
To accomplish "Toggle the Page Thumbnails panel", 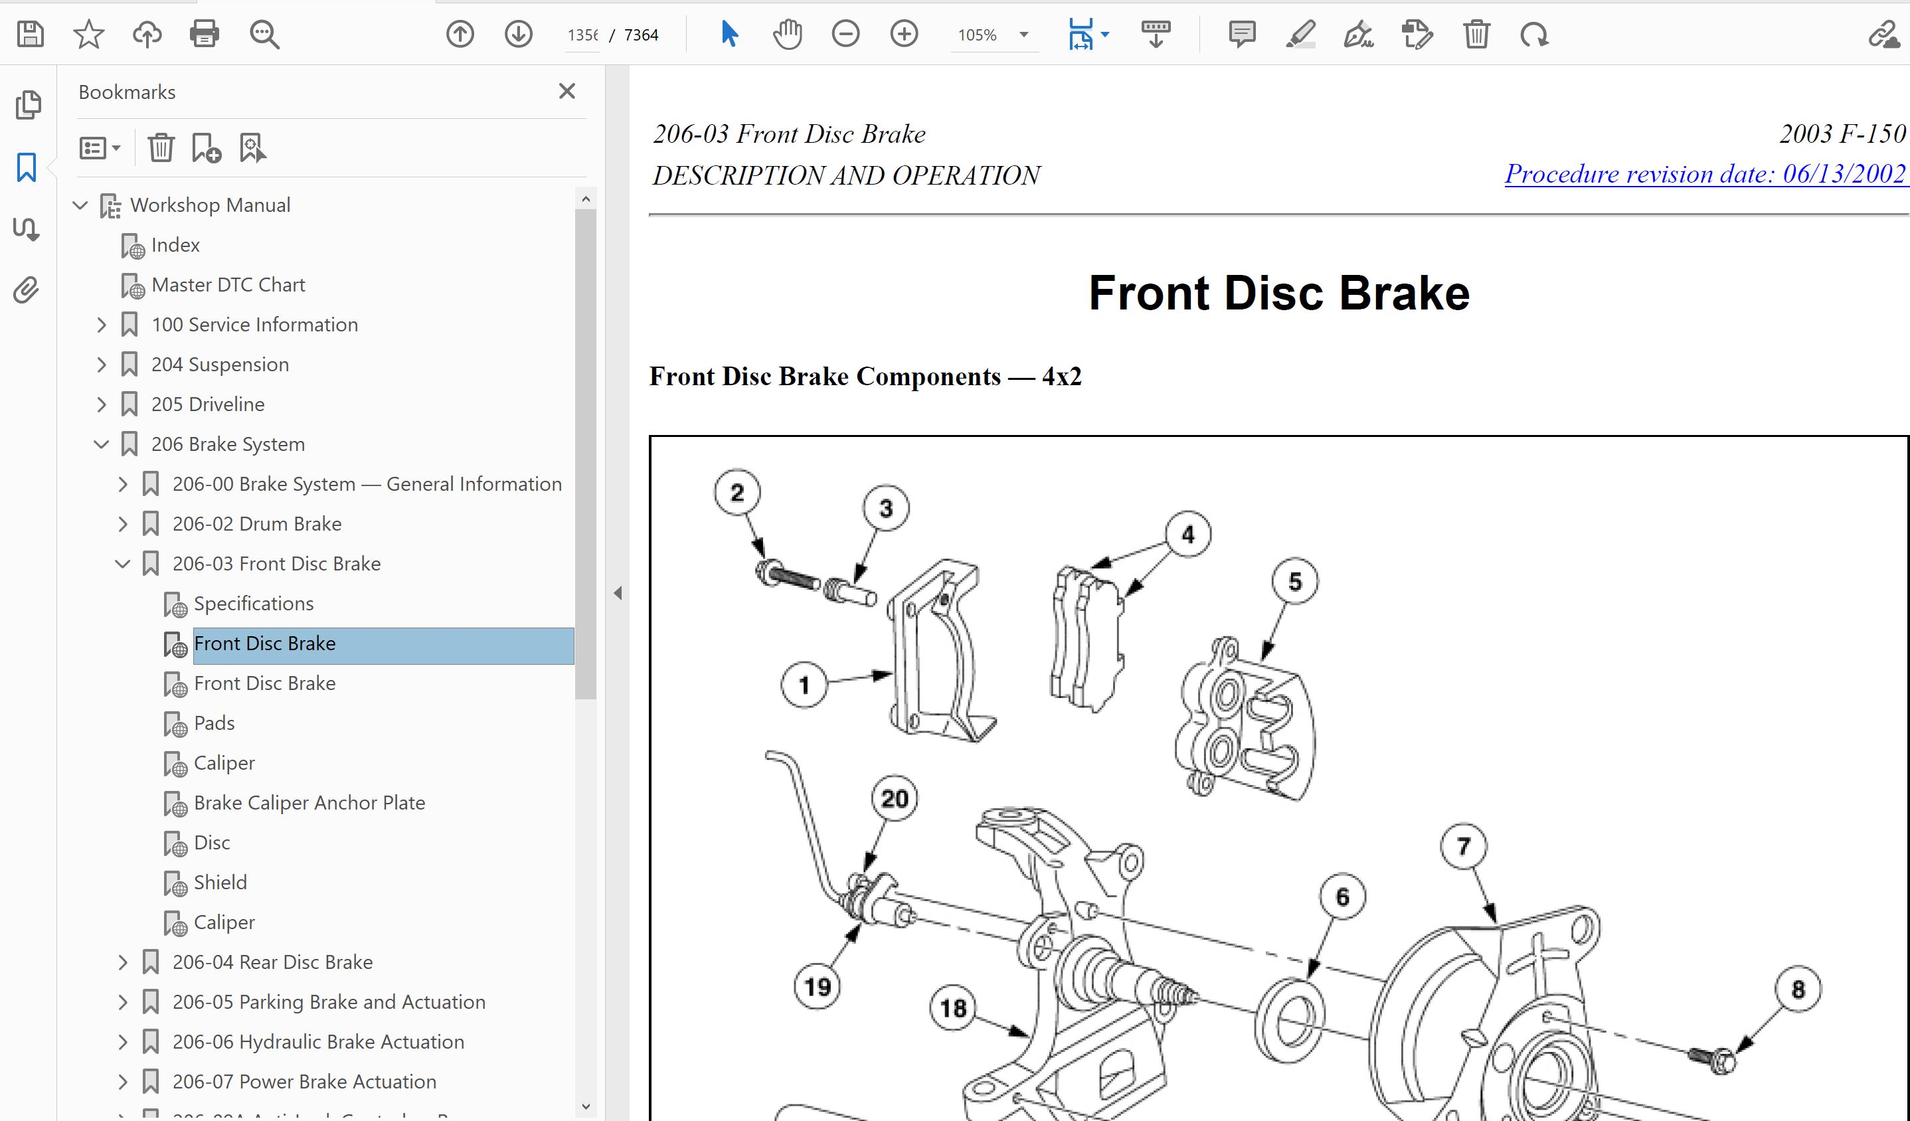I will coord(28,105).
